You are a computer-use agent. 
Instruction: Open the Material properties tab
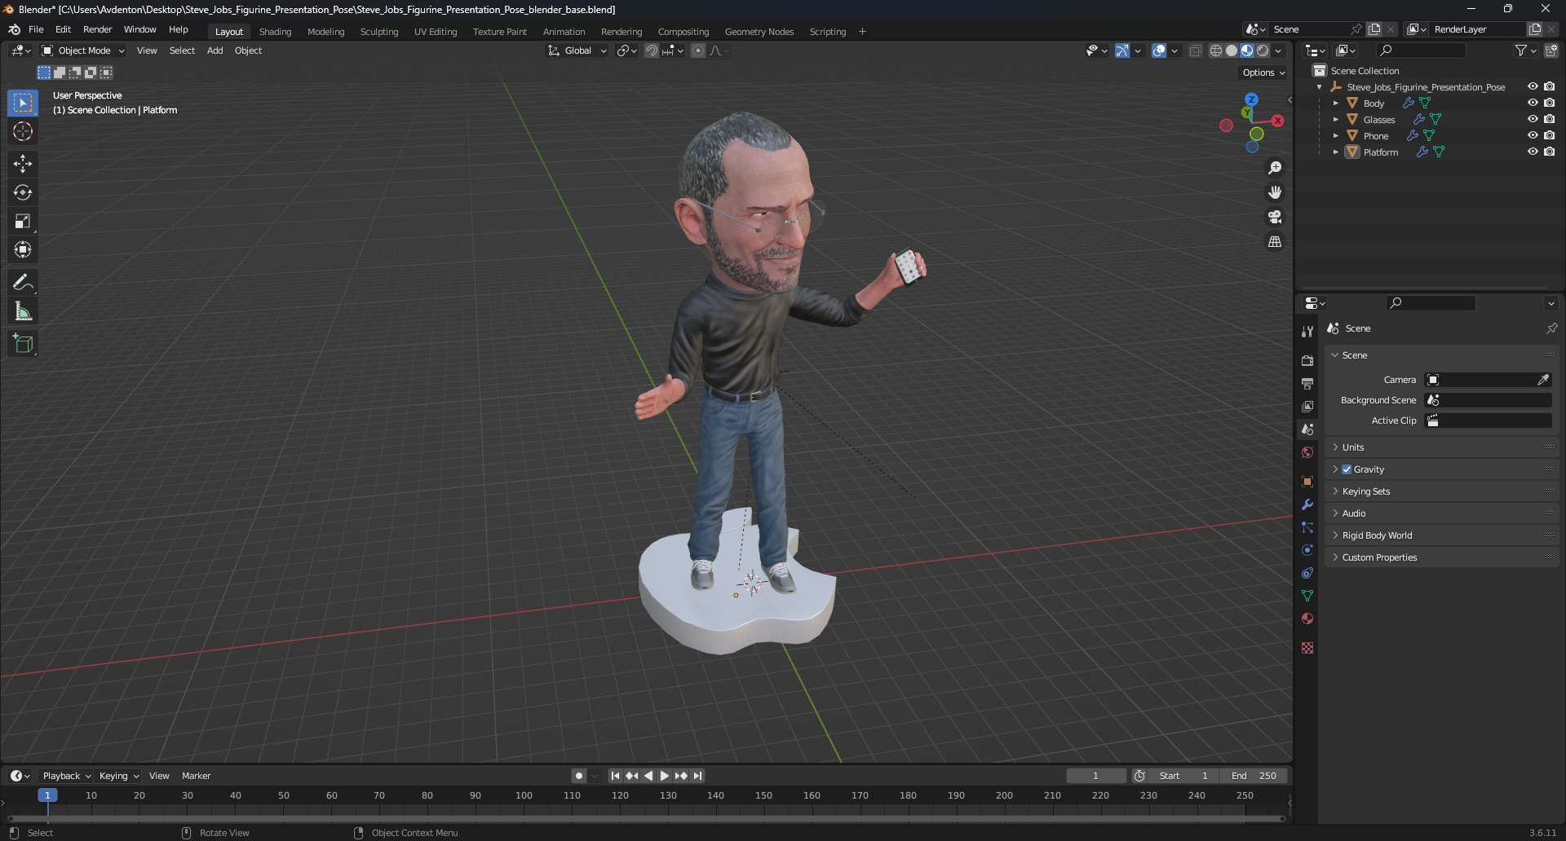(x=1307, y=619)
